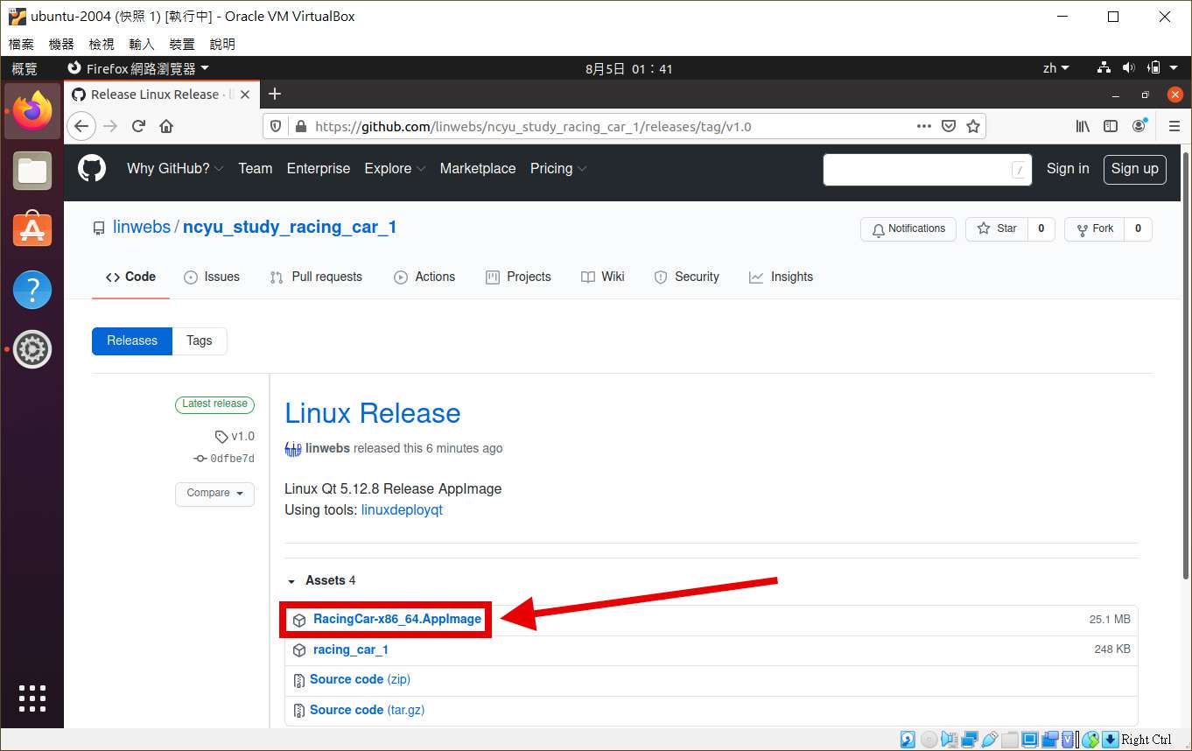
Task: Switch to the Insights tab
Action: tap(781, 277)
